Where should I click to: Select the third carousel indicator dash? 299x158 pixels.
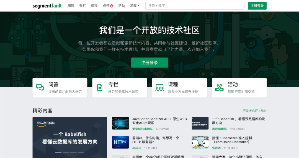click(73, 153)
